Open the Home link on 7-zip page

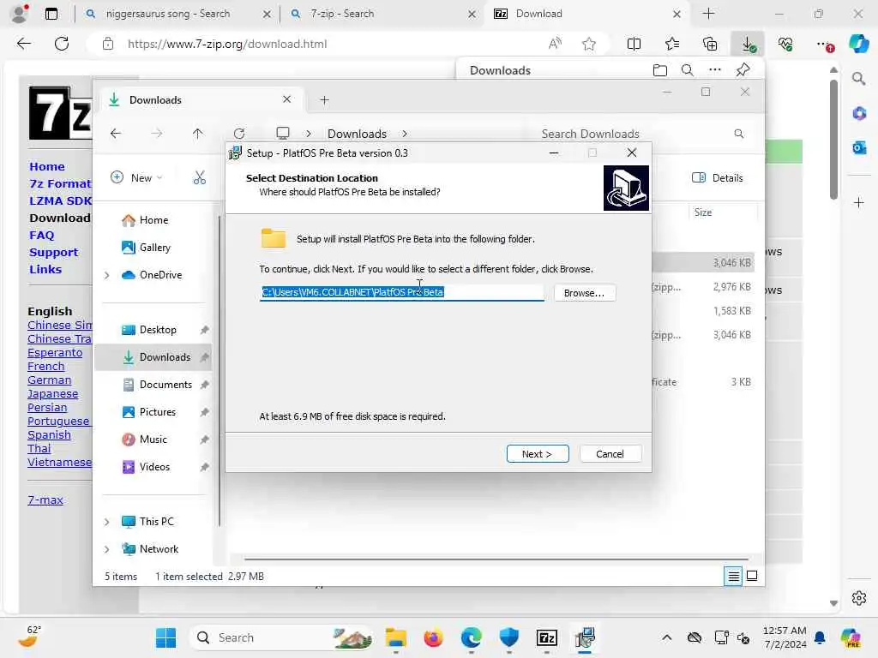coord(47,166)
